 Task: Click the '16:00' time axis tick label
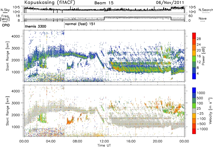[131, 141]
